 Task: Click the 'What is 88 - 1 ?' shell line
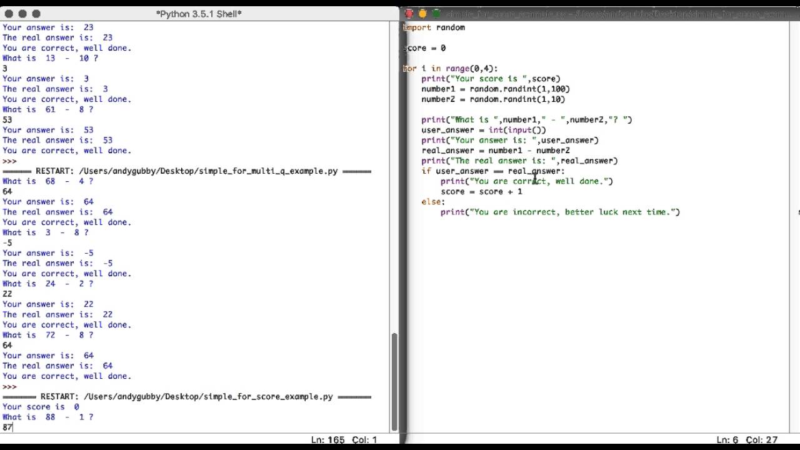point(47,417)
